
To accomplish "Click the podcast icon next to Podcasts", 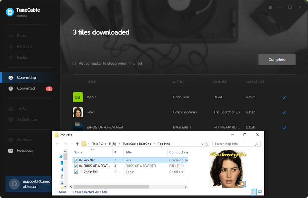I will [11, 47].
